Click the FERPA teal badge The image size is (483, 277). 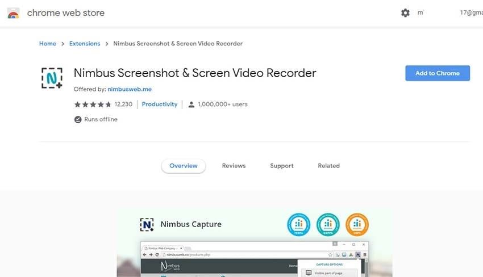[299, 224]
